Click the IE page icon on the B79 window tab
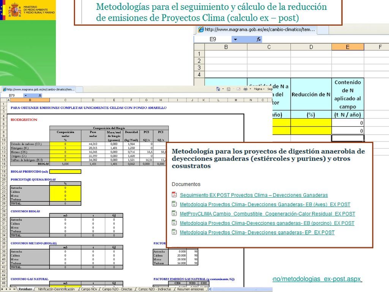Image resolution: width=389 pixels, height=292 pixels. point(5,89)
